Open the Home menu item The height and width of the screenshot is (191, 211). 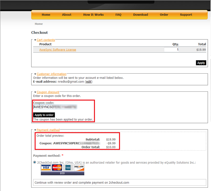[46, 15]
